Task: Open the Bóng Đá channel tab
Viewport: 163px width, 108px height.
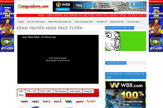Action: click(x=88, y=91)
